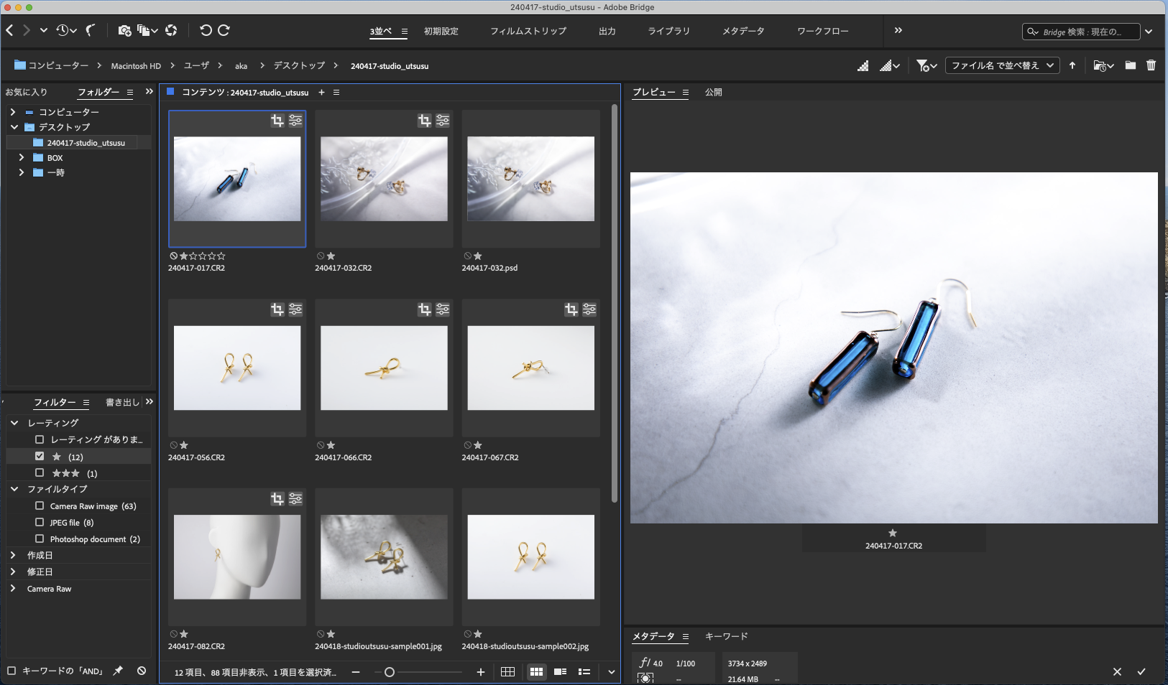The width and height of the screenshot is (1168, 685).
Task: Select the 240417-082.CR2 thumbnail
Action: 237,557
